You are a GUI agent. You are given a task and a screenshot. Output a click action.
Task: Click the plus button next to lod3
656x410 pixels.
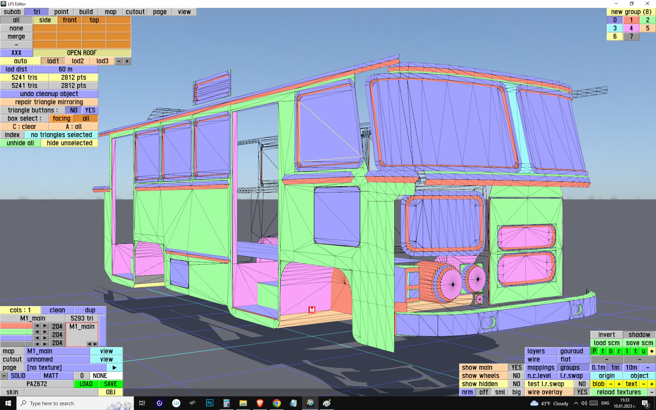tap(127, 61)
